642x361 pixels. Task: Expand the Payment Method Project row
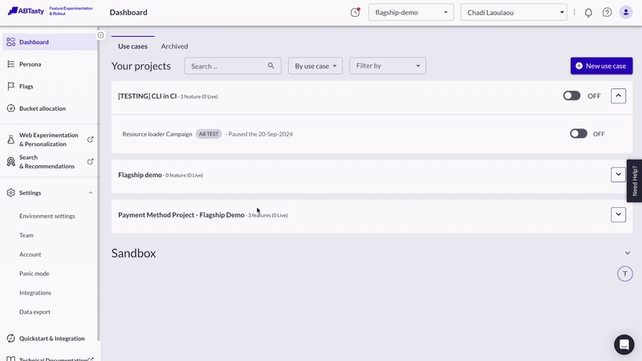click(x=618, y=214)
